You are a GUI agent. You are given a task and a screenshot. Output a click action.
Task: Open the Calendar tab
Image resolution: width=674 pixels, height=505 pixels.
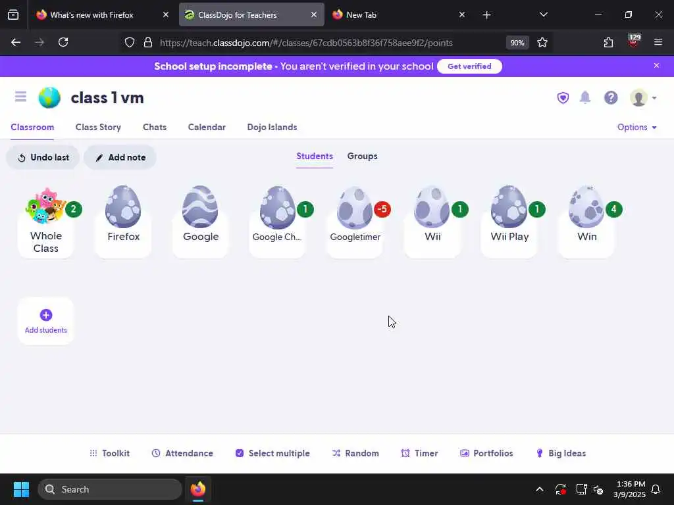(x=206, y=127)
